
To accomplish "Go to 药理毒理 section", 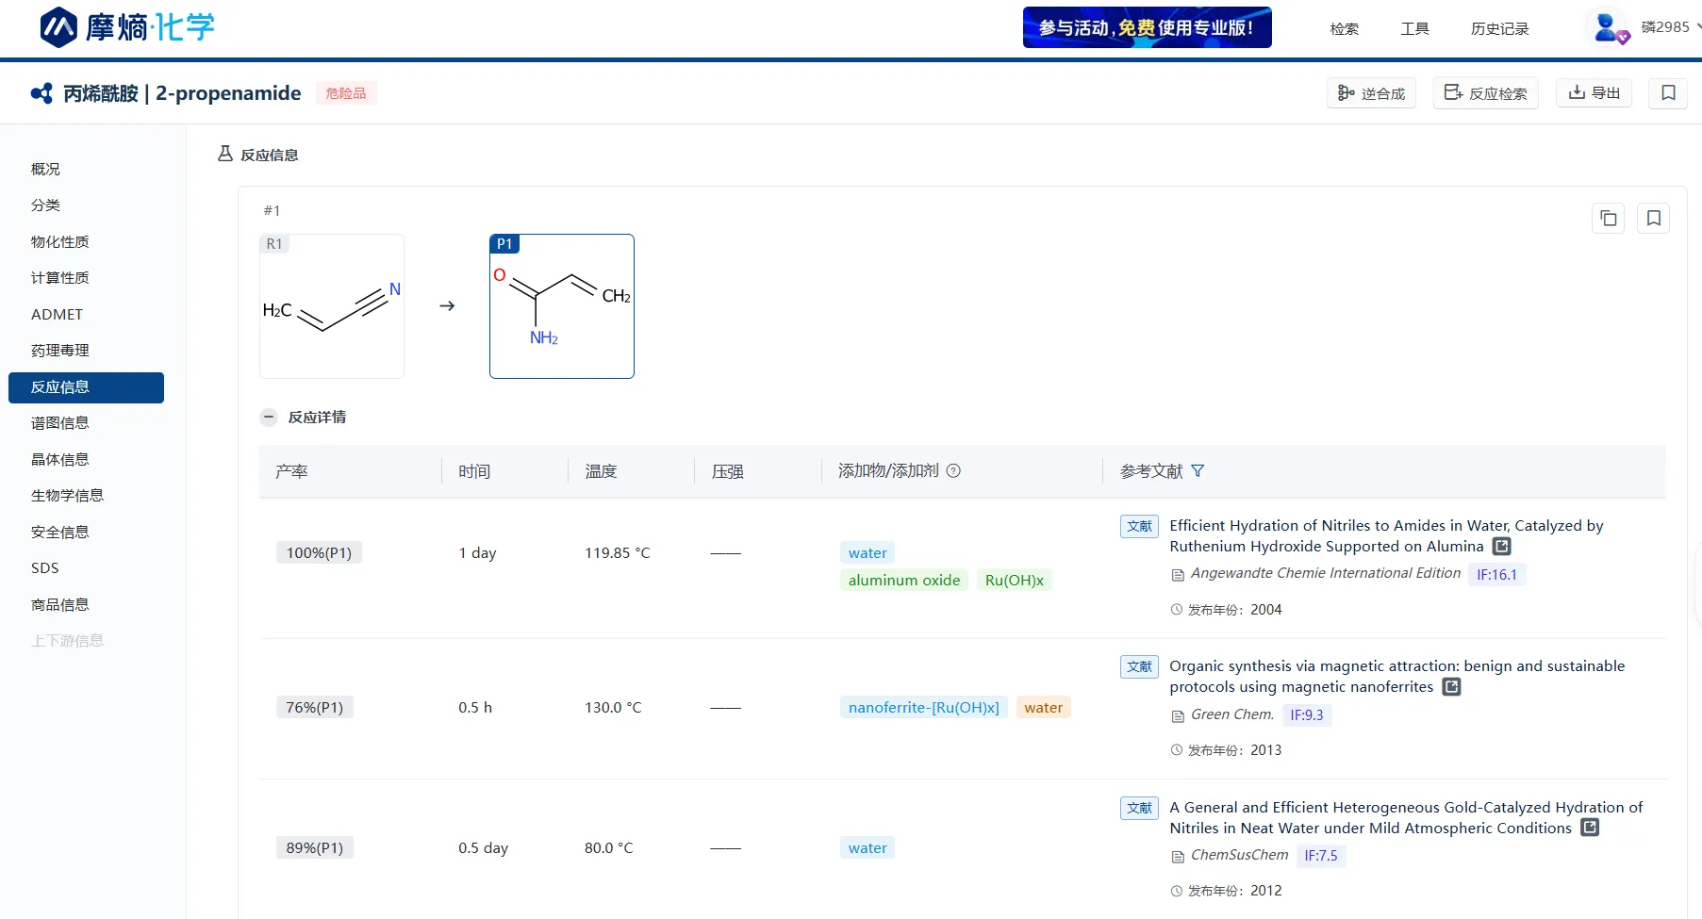I will 59,350.
